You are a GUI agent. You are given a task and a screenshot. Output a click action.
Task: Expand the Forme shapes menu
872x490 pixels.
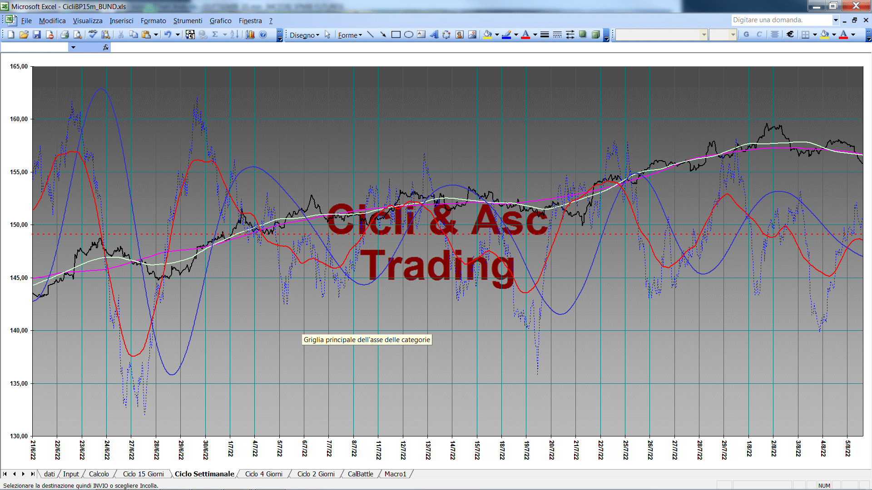[350, 35]
